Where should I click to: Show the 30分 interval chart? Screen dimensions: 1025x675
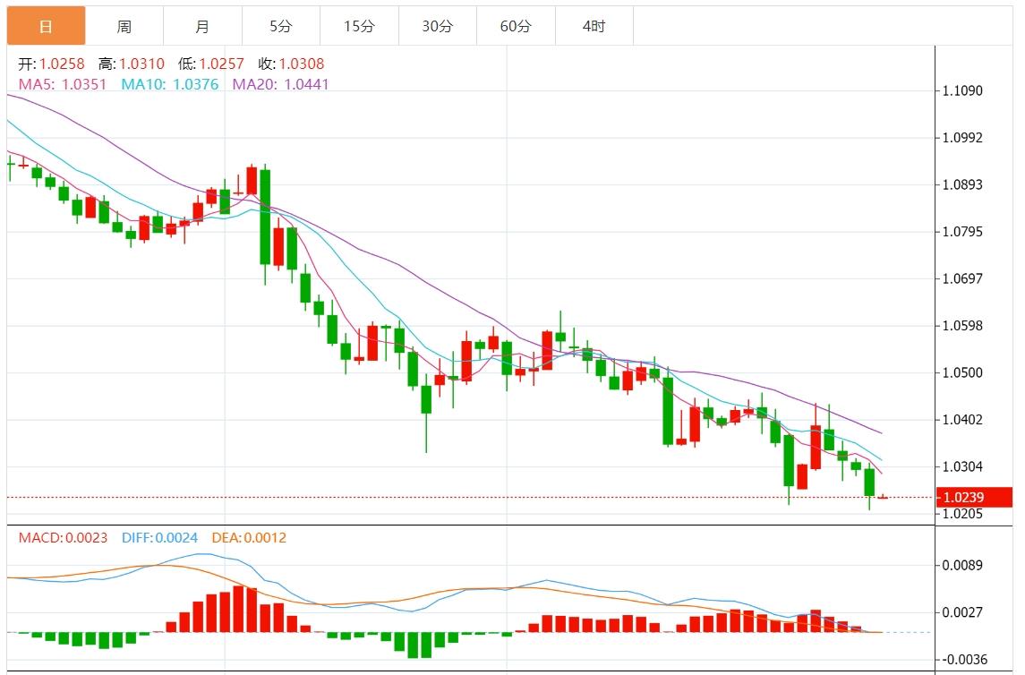(x=438, y=26)
